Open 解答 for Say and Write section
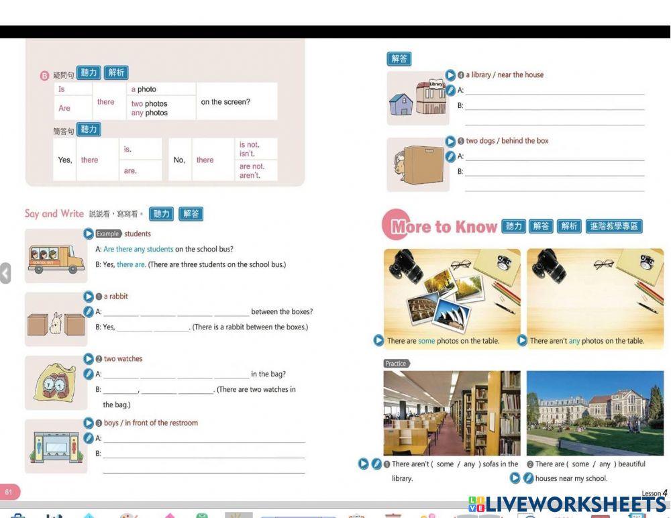 (x=191, y=214)
